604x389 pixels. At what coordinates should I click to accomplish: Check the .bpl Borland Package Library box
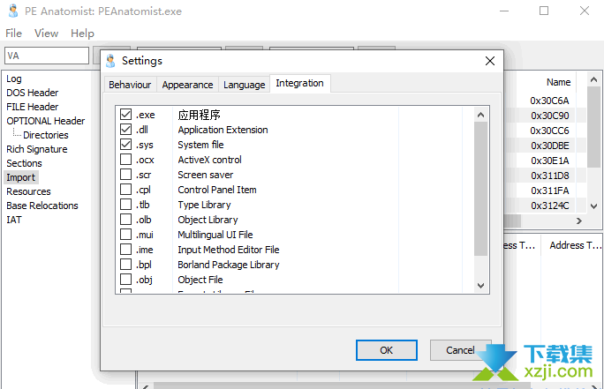(x=125, y=265)
